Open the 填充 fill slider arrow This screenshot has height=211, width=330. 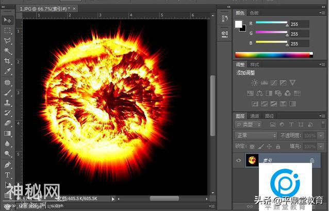(321, 147)
